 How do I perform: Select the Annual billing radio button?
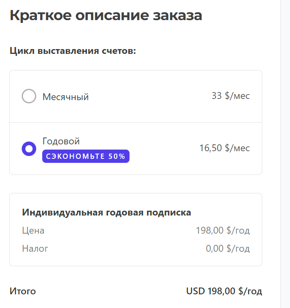click(x=29, y=148)
